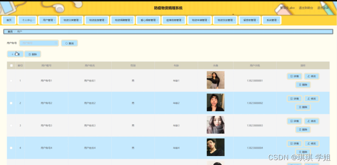This screenshot has width=337, height=165.
Task: Click the avatar image of 用户姓名2
Action: point(216,103)
